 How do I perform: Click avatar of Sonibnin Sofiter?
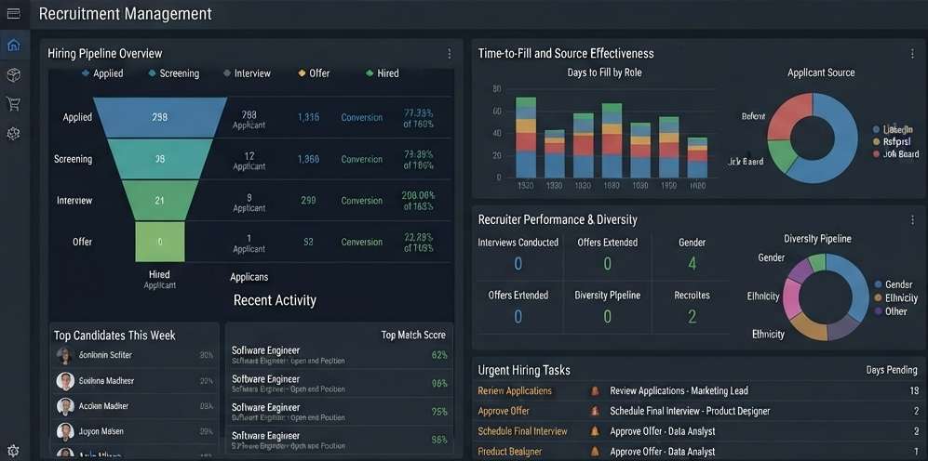[65, 355]
